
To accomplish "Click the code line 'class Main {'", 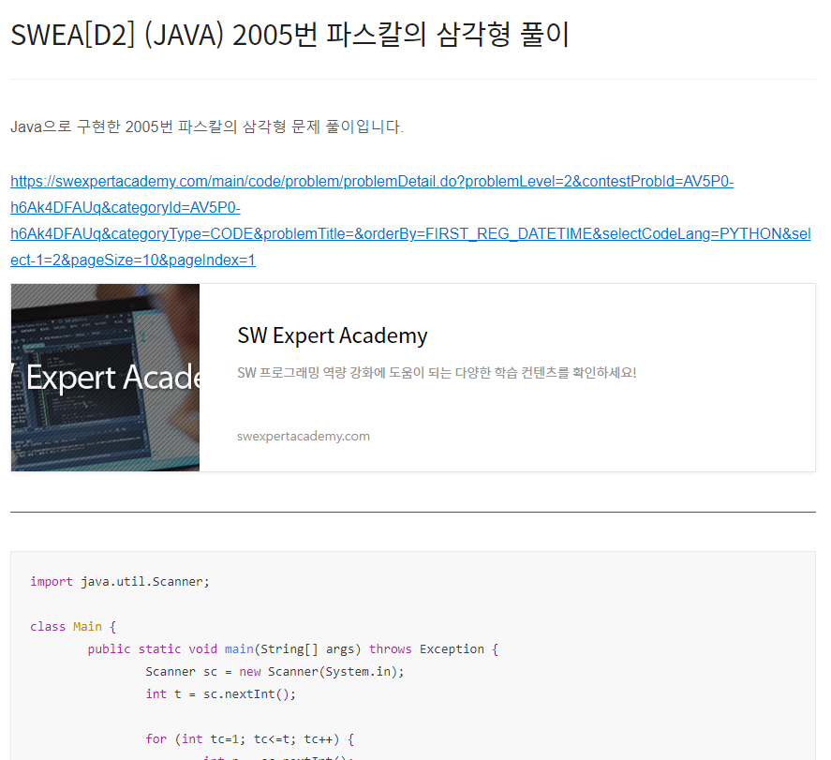I will (73, 626).
